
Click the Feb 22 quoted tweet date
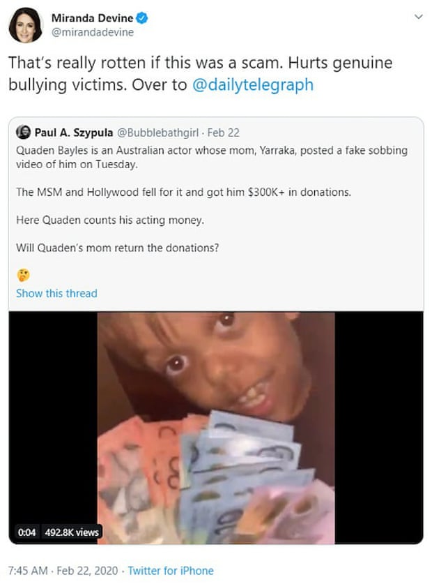(223, 133)
